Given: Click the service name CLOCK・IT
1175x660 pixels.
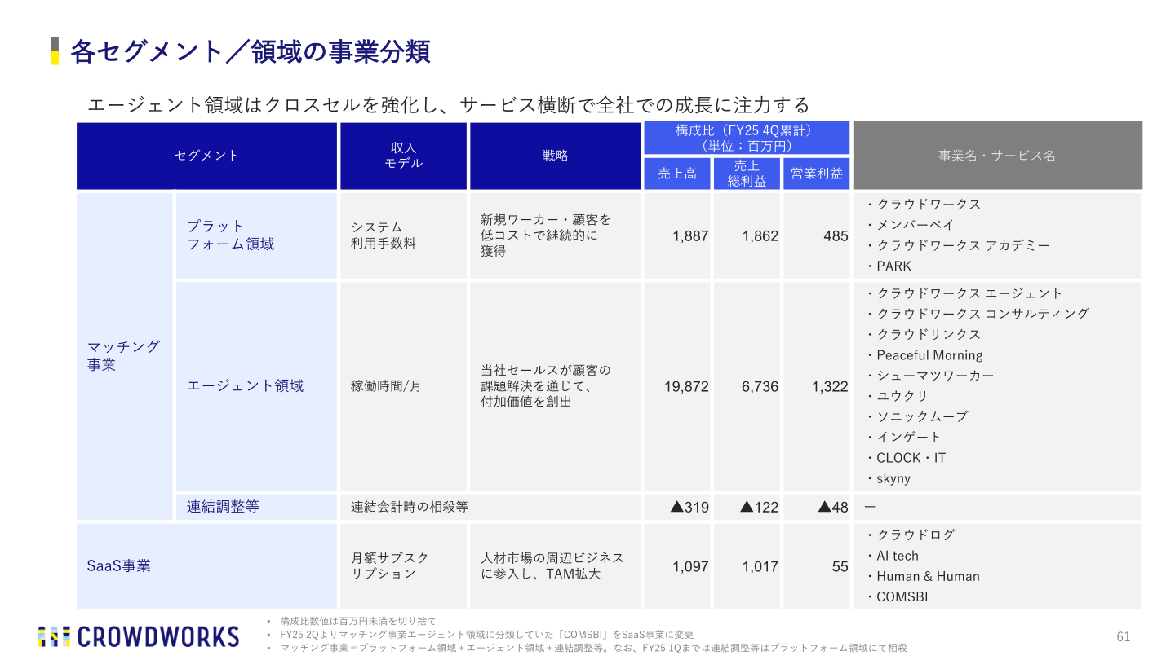Looking at the screenshot, I should tap(911, 458).
